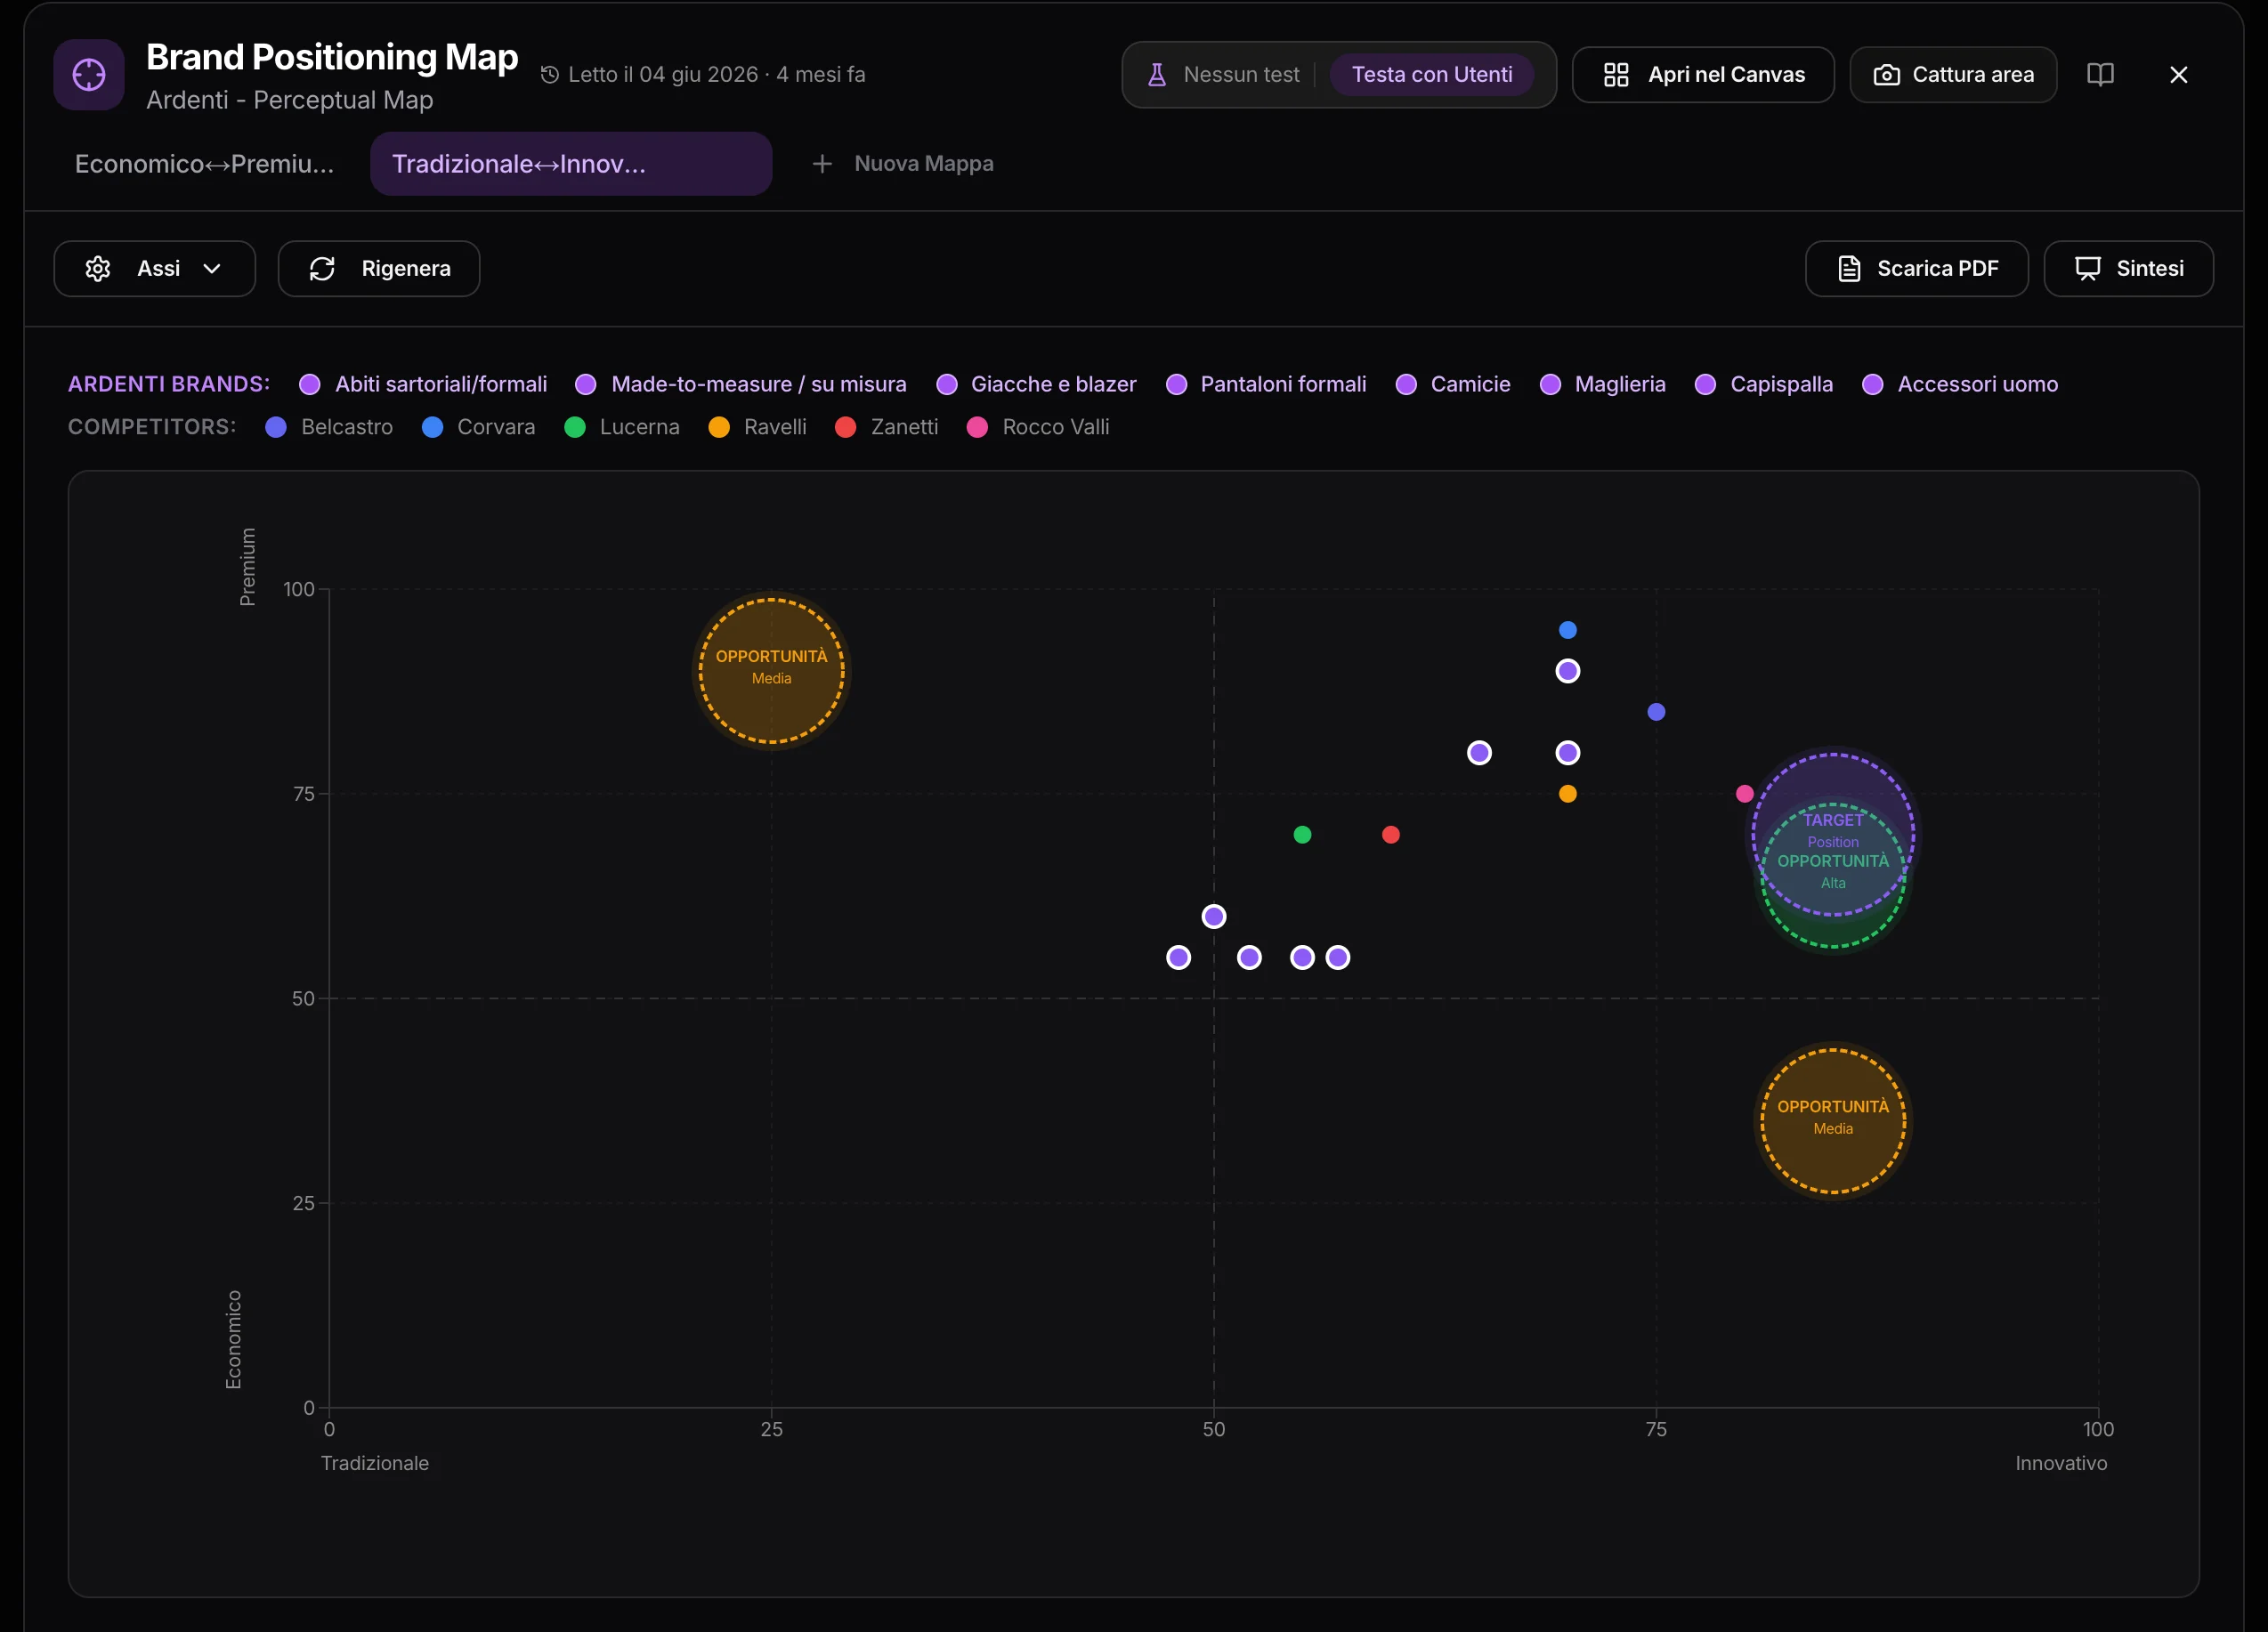2268x1632 pixels.
Task: Click the crosshair Brand Positioning Map icon
Action: click(89, 75)
